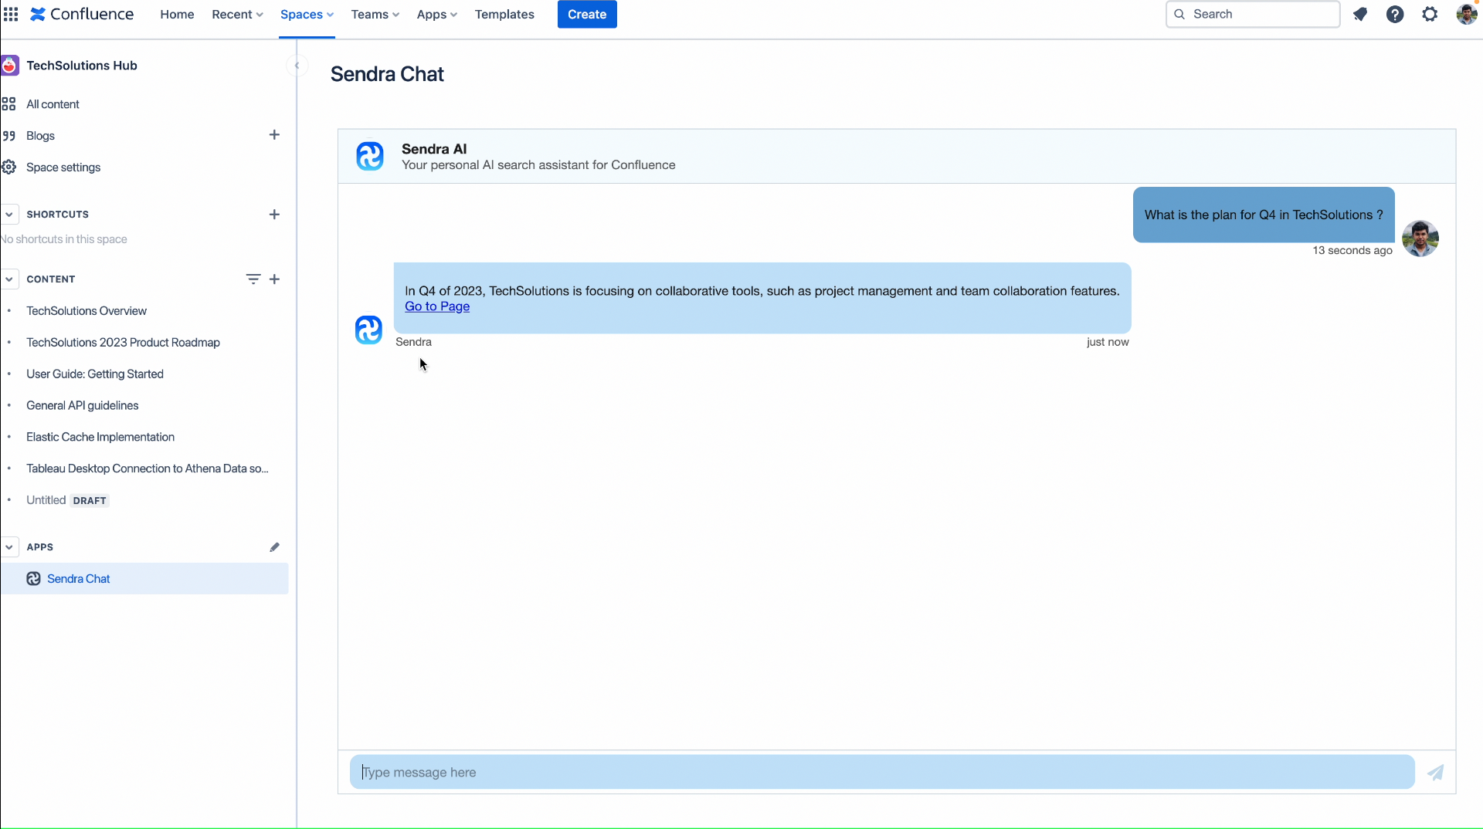Open General API guidelines page

tap(83, 406)
